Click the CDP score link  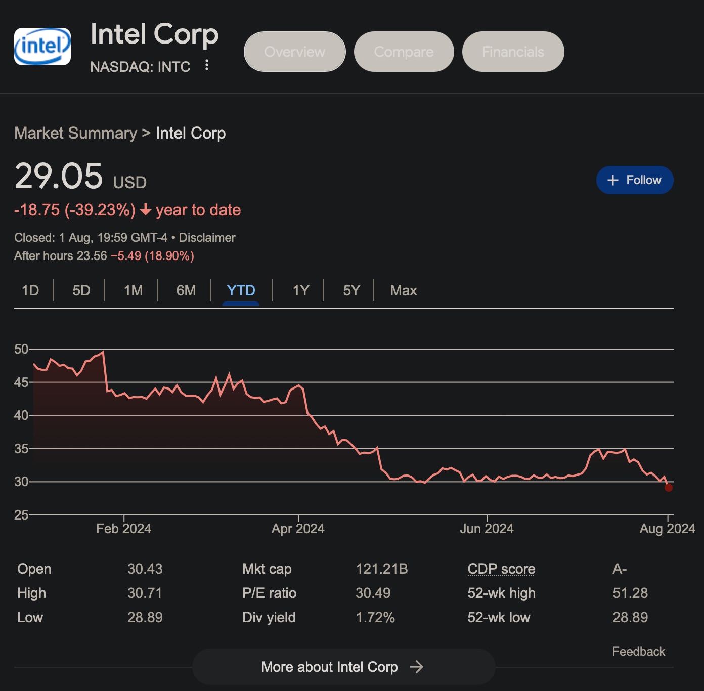click(x=501, y=569)
